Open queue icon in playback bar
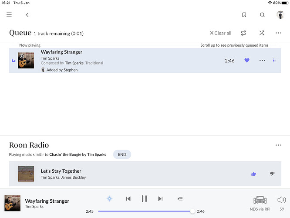Image resolution: width=290 pixels, height=218 pixels. click(180, 199)
